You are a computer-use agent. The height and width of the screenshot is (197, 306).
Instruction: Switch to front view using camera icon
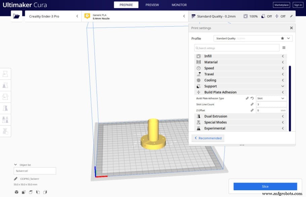23,192
